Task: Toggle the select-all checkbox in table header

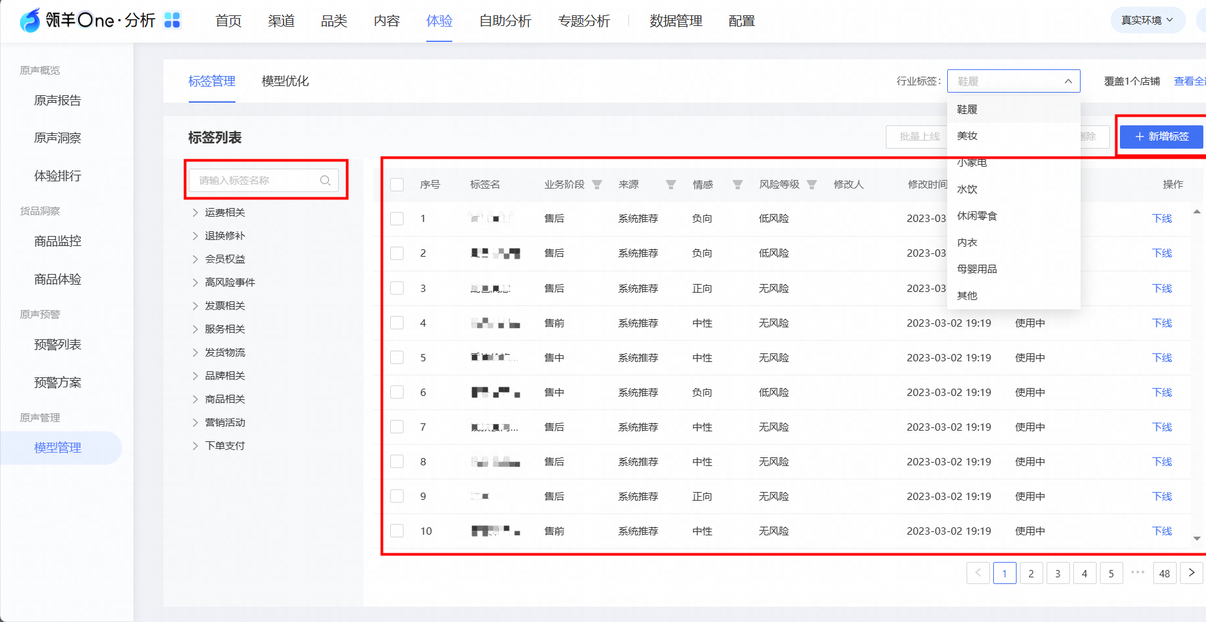Action: pyautogui.click(x=397, y=185)
